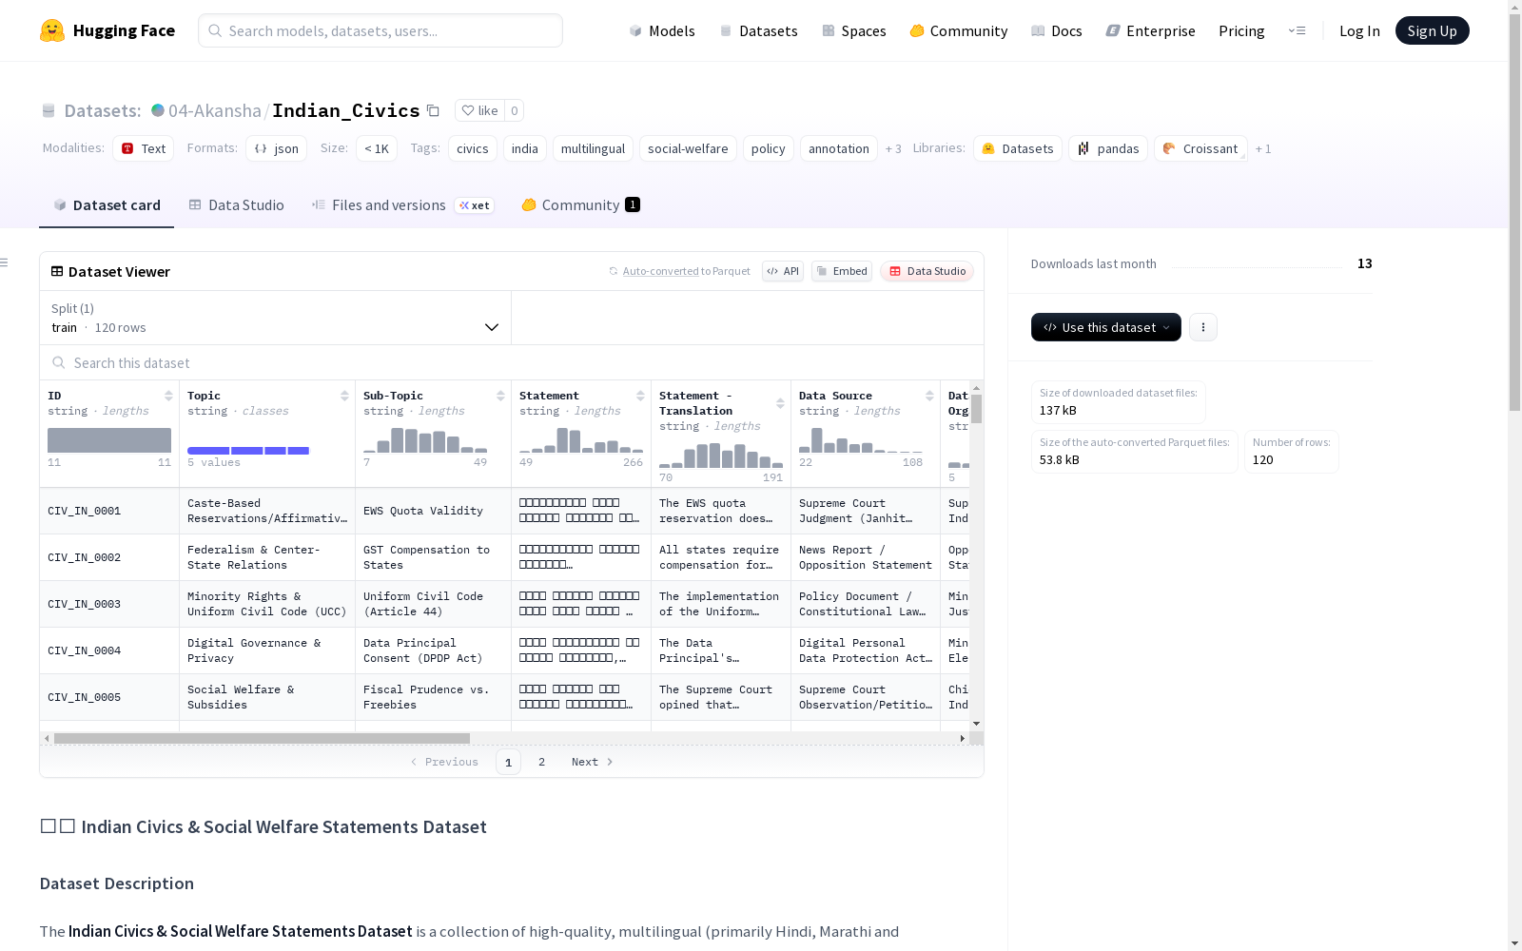Click the Datasets database icon in header

pyautogui.click(x=49, y=111)
